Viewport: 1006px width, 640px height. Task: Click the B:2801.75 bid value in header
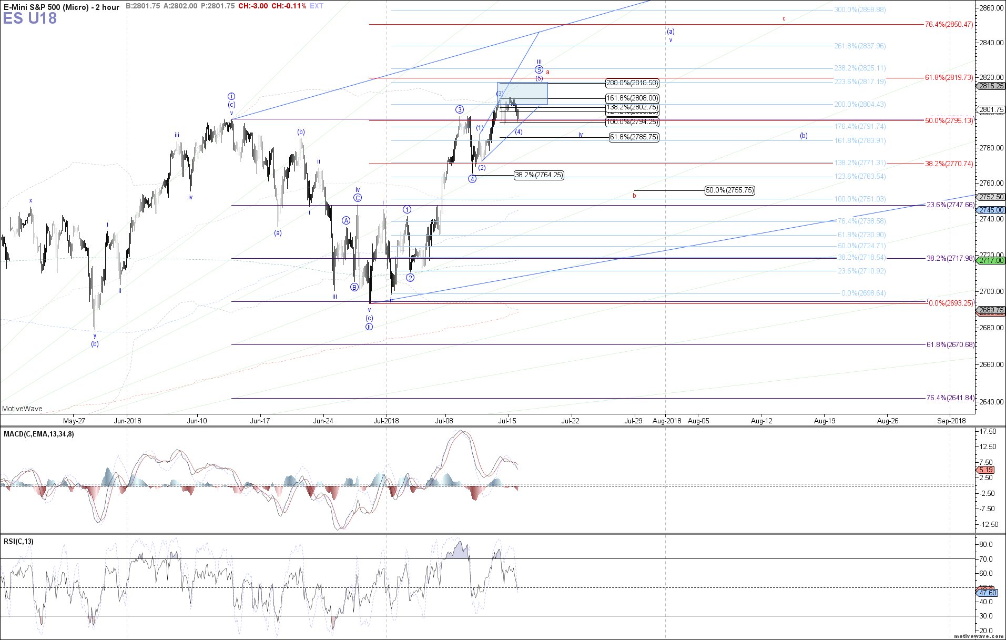(x=143, y=6)
